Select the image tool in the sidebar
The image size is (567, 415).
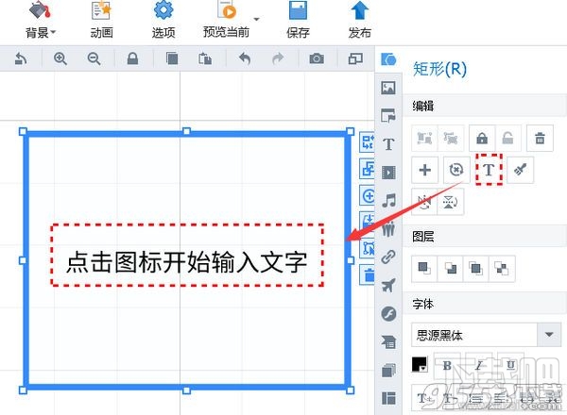pos(388,88)
